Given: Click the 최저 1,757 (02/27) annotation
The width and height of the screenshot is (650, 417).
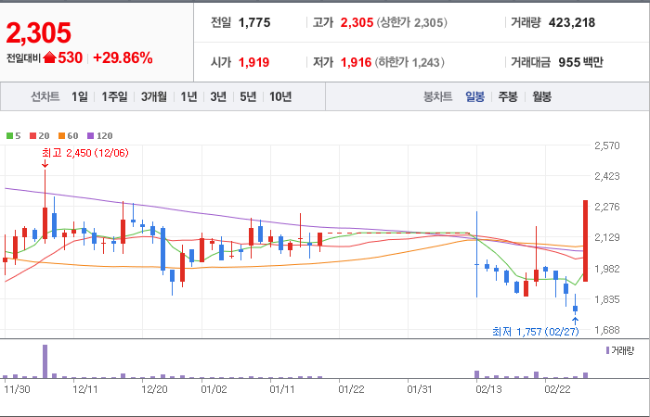Looking at the screenshot, I should (x=535, y=332).
